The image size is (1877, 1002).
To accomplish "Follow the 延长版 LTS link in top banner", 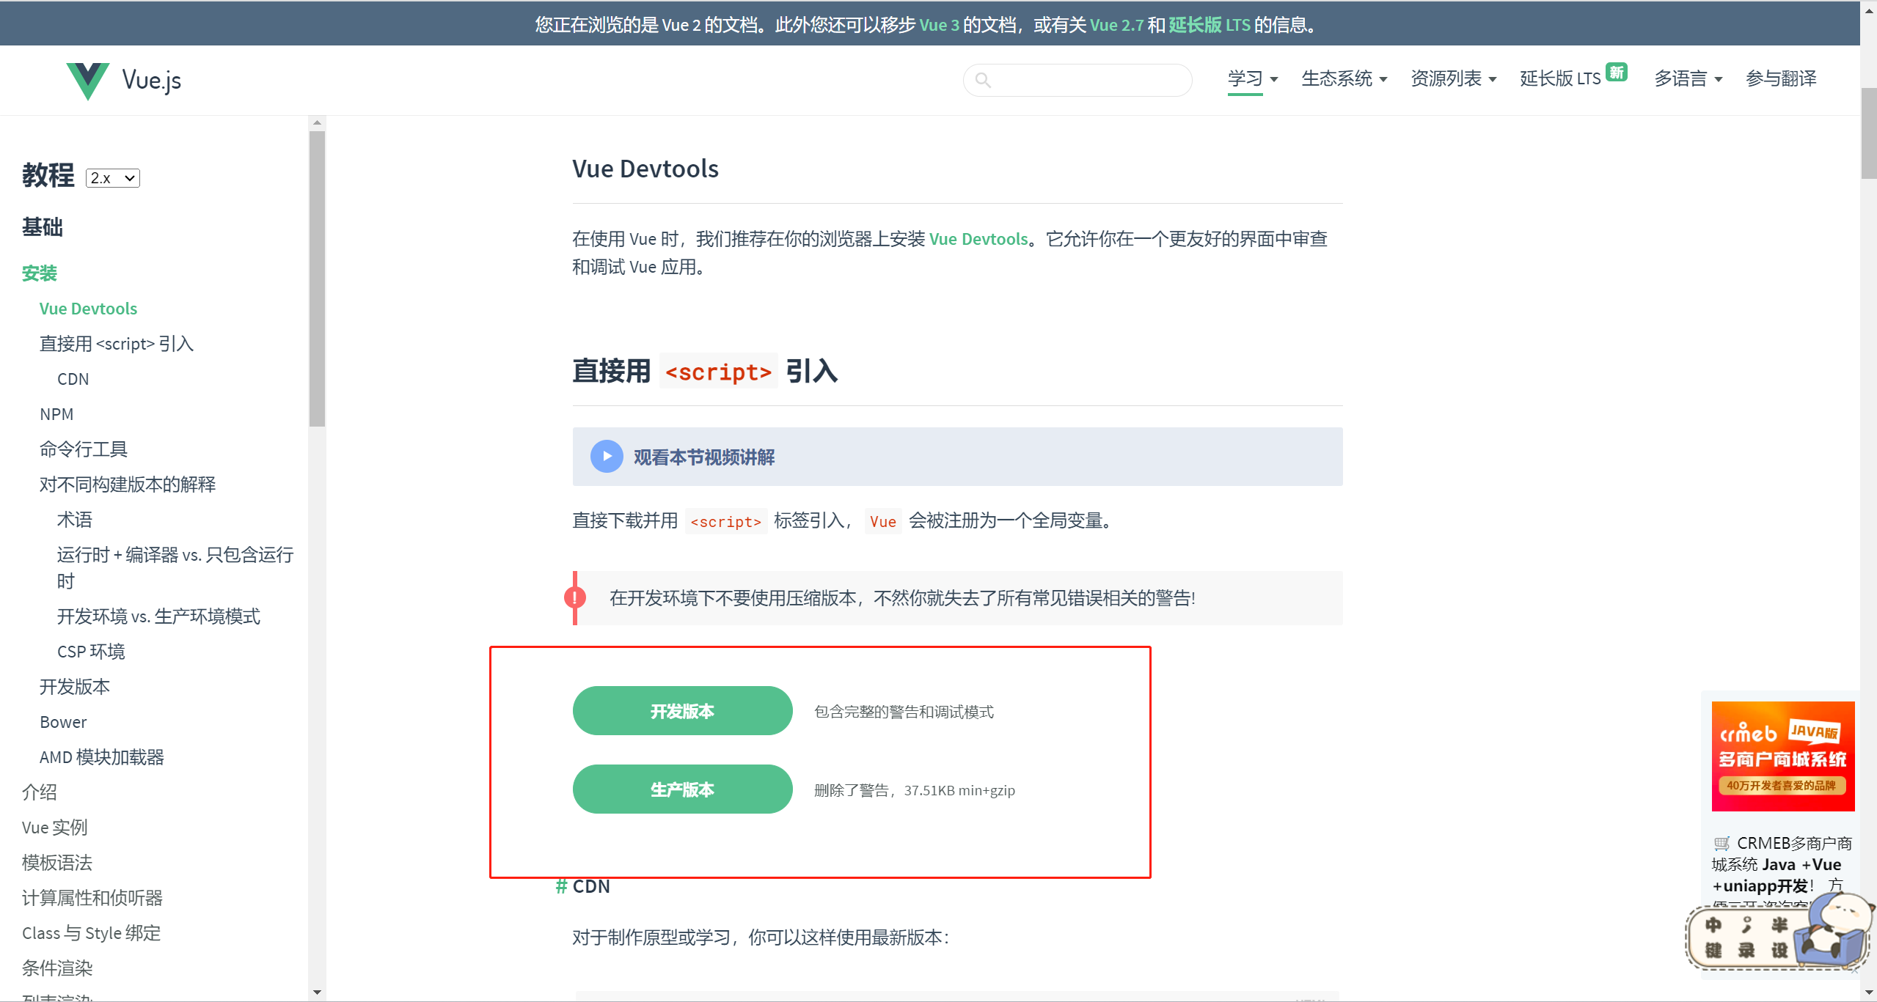I will [x=1210, y=25].
